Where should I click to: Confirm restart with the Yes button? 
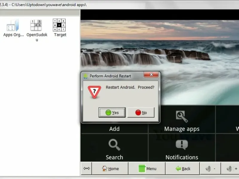pos(112,112)
